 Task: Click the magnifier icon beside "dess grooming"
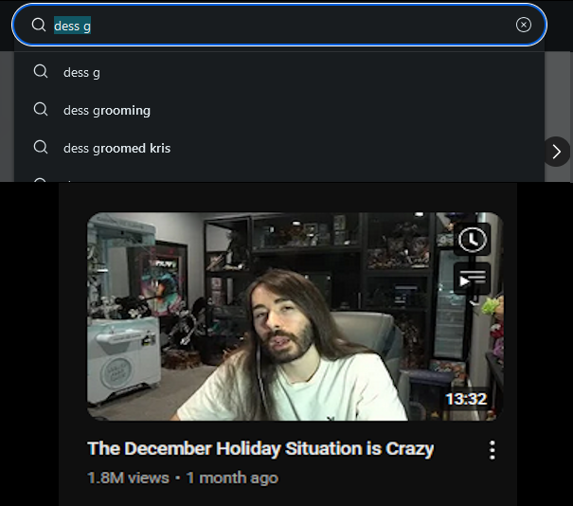(x=41, y=109)
